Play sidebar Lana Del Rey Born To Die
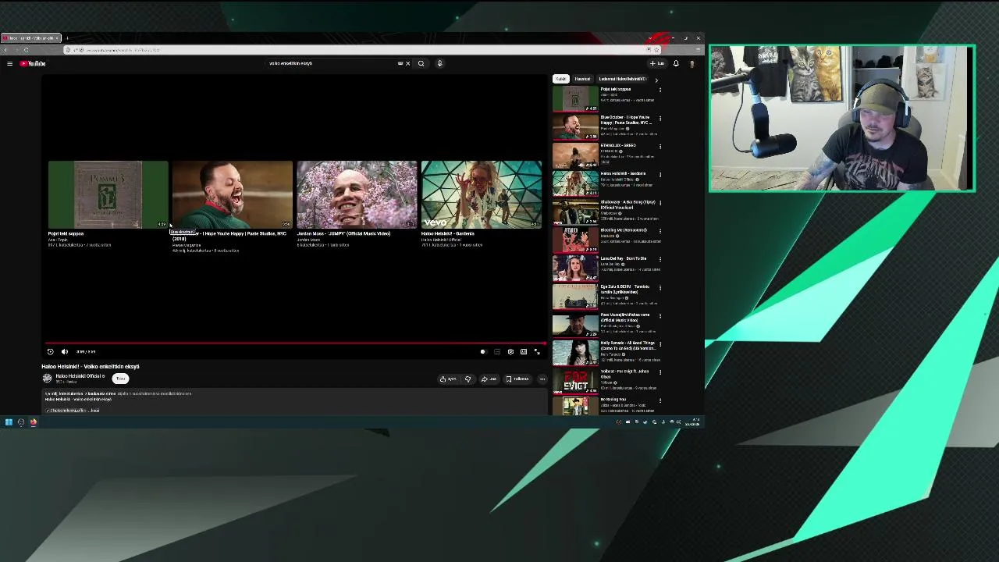The width and height of the screenshot is (999, 562). pos(575,268)
